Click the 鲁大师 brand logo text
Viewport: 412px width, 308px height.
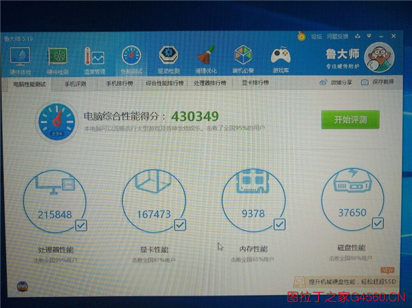pyautogui.click(x=343, y=54)
